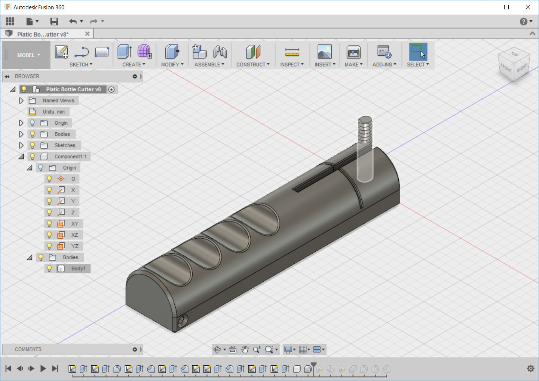Image resolution: width=539 pixels, height=381 pixels.
Task: Switch to the Platic Bottle Cutter document tab
Action: pyautogui.click(x=43, y=34)
